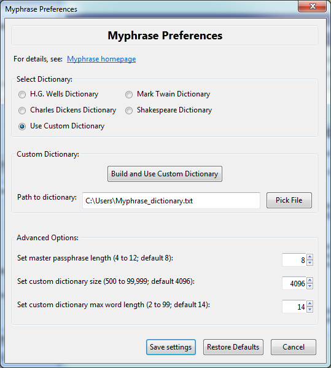This screenshot has width=331, height=368.
Task: Click the 'Select Dictionary:' group heading
Action: point(44,79)
